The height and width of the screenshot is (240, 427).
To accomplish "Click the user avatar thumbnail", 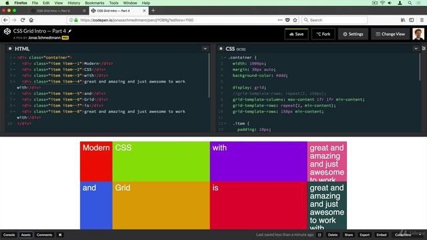I will tap(418, 34).
